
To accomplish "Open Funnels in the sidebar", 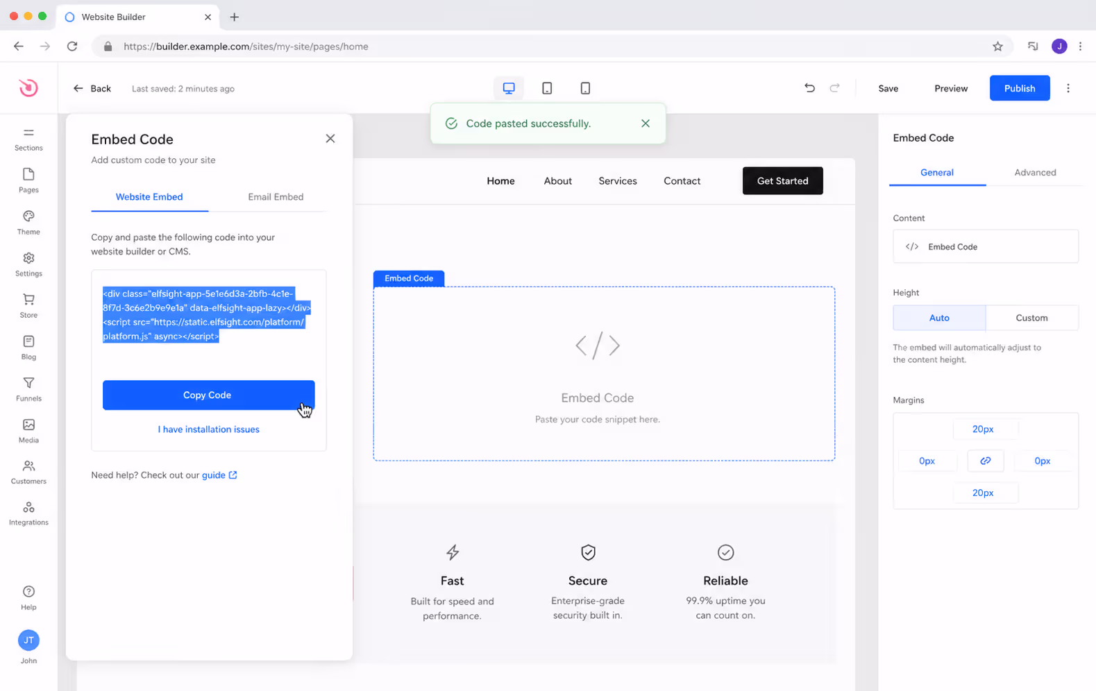I will [28, 389].
